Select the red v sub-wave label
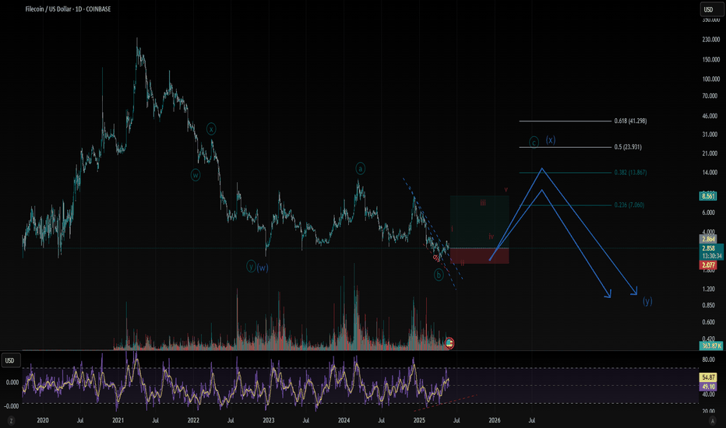 tap(506, 190)
